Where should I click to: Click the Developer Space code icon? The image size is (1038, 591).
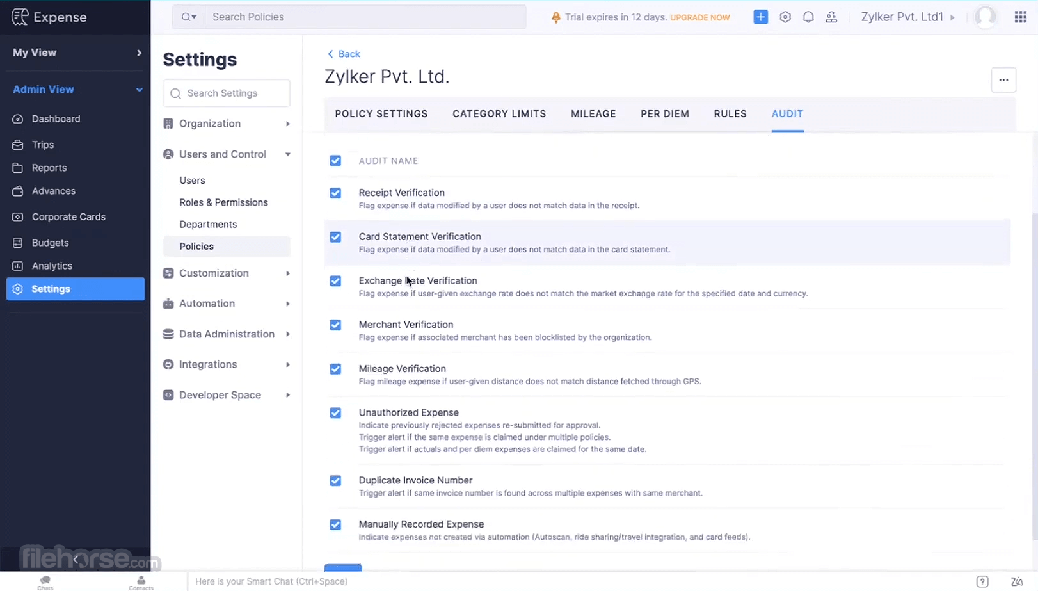[168, 395]
